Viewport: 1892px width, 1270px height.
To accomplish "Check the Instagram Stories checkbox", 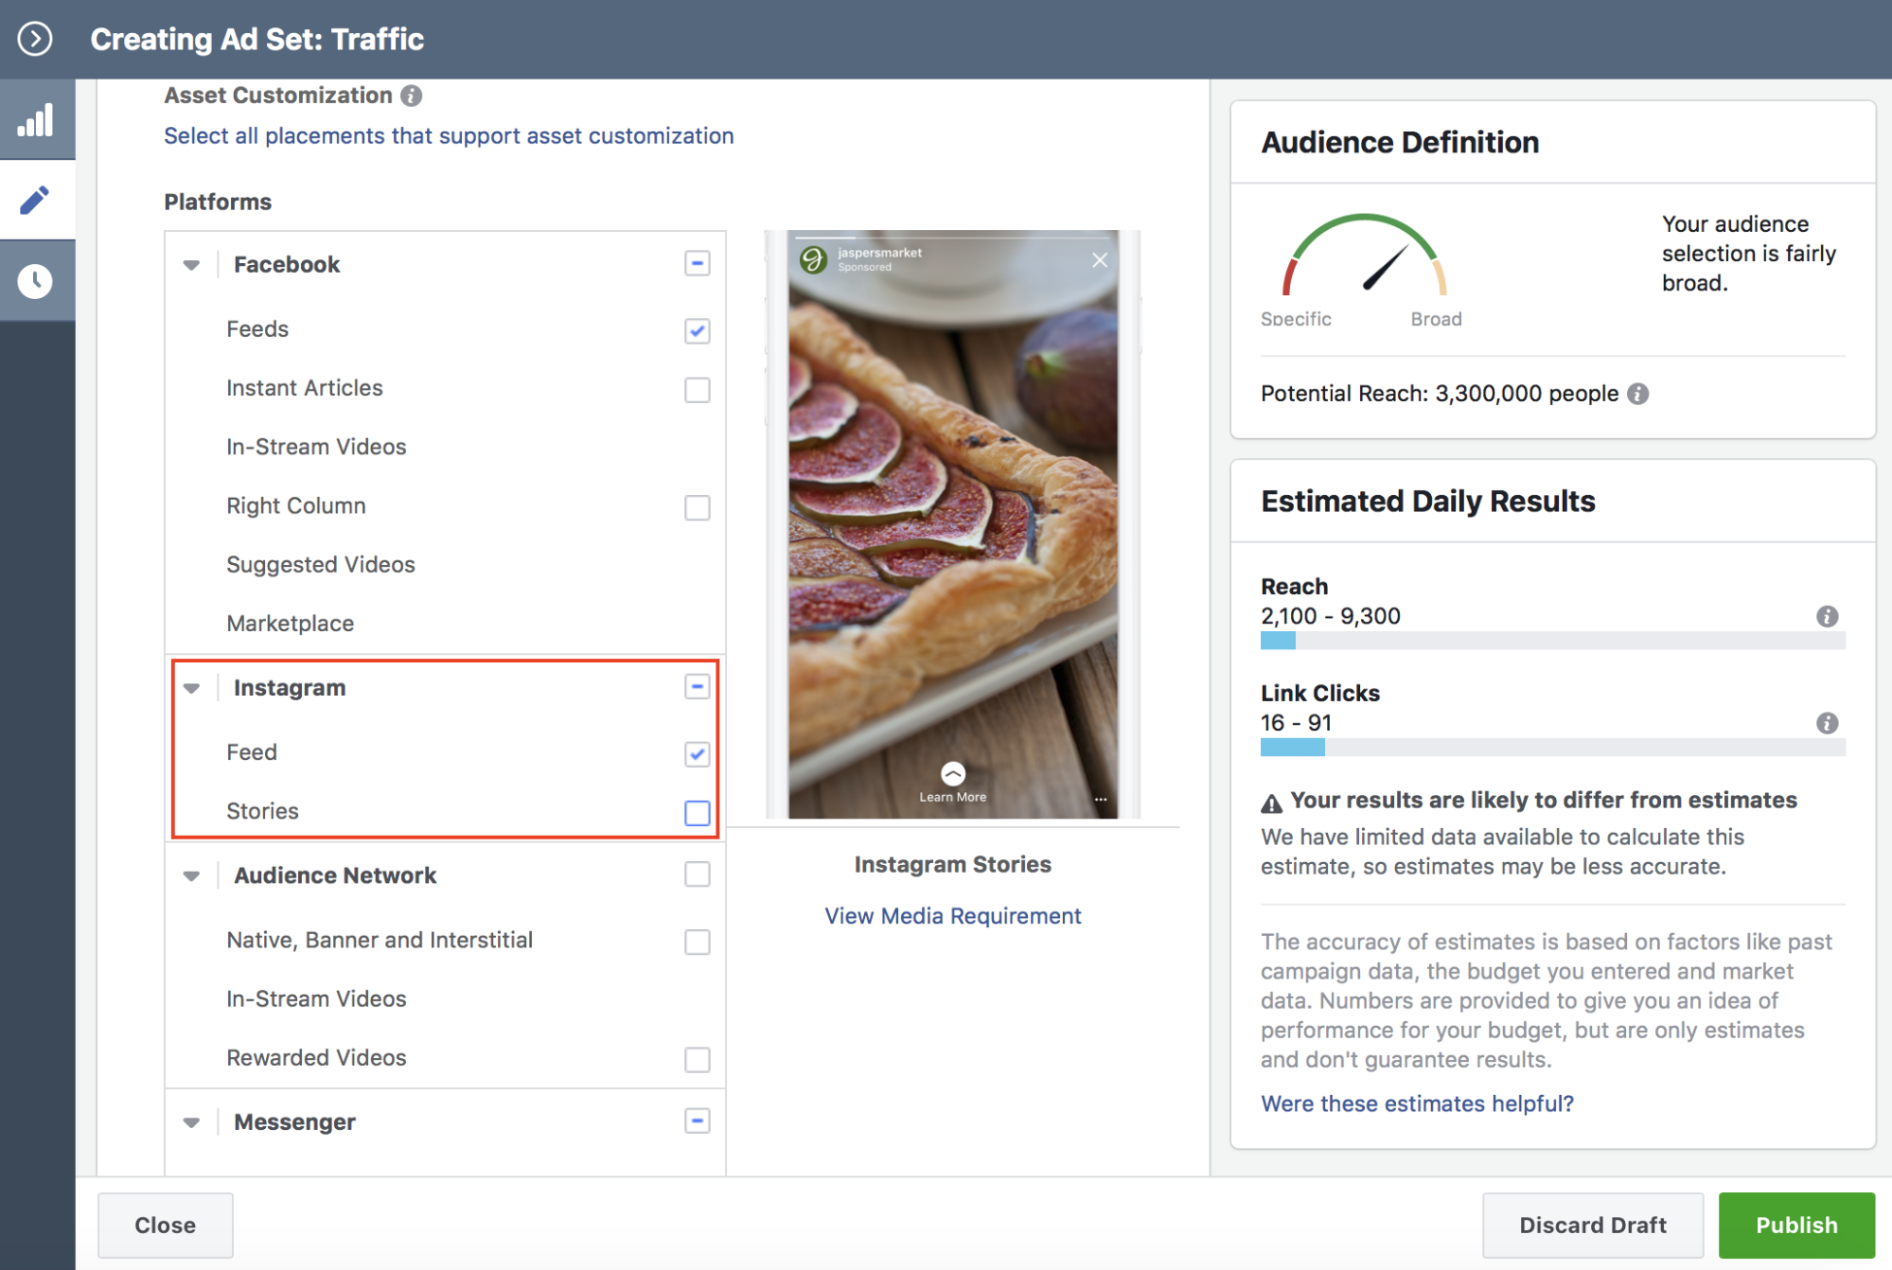I will point(698,813).
